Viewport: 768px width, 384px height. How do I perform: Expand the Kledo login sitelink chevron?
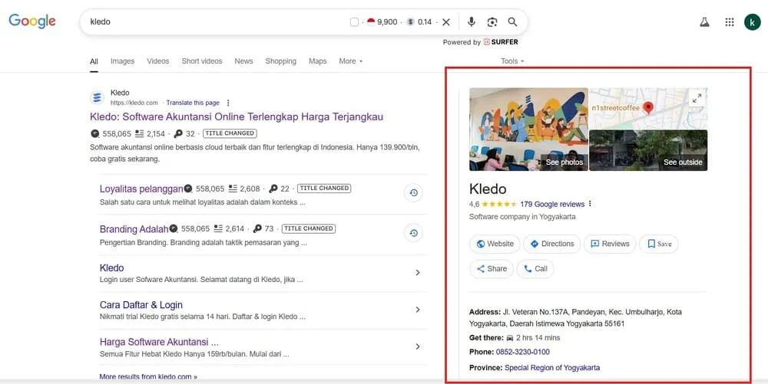click(417, 273)
